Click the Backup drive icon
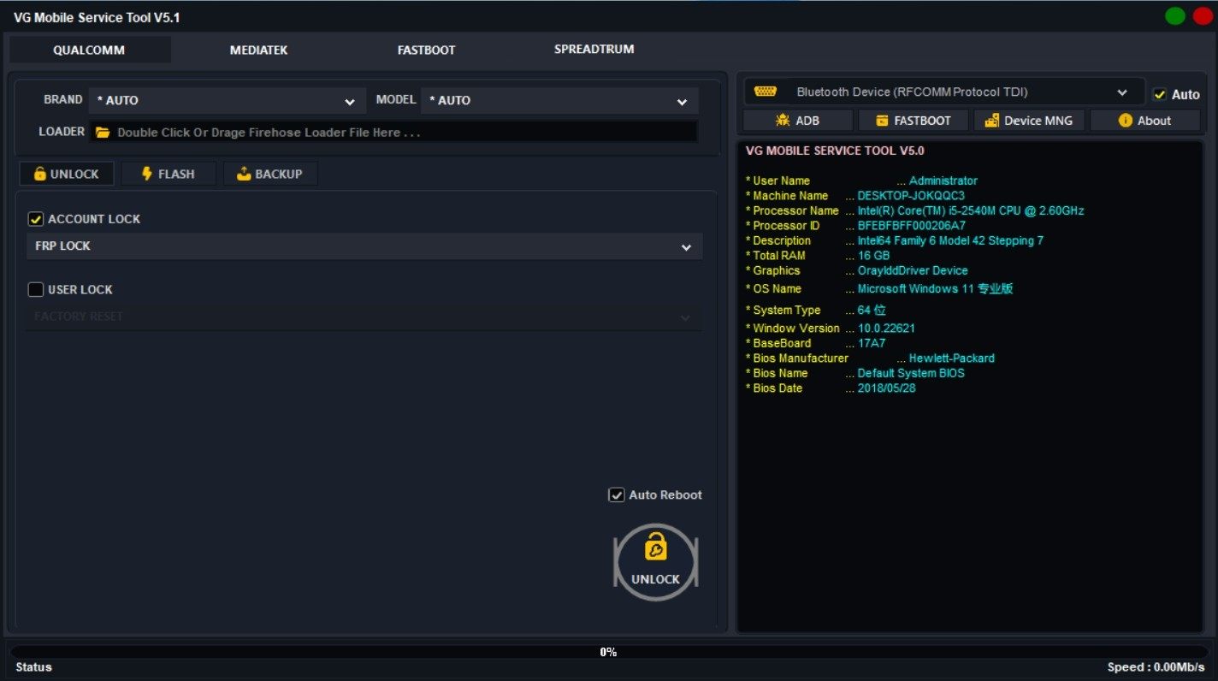 (244, 174)
